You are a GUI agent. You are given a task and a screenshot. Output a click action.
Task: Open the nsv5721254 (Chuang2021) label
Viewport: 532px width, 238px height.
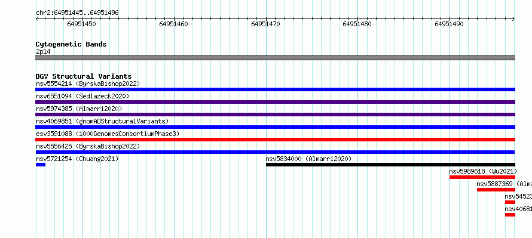pyautogui.click(x=77, y=159)
